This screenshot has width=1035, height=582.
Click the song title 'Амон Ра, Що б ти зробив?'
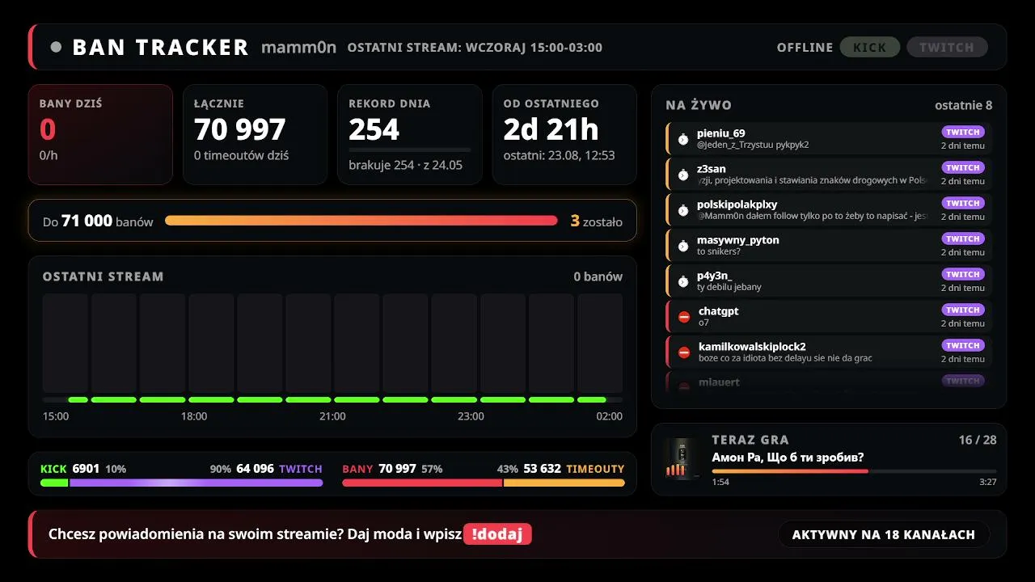pyautogui.click(x=788, y=458)
